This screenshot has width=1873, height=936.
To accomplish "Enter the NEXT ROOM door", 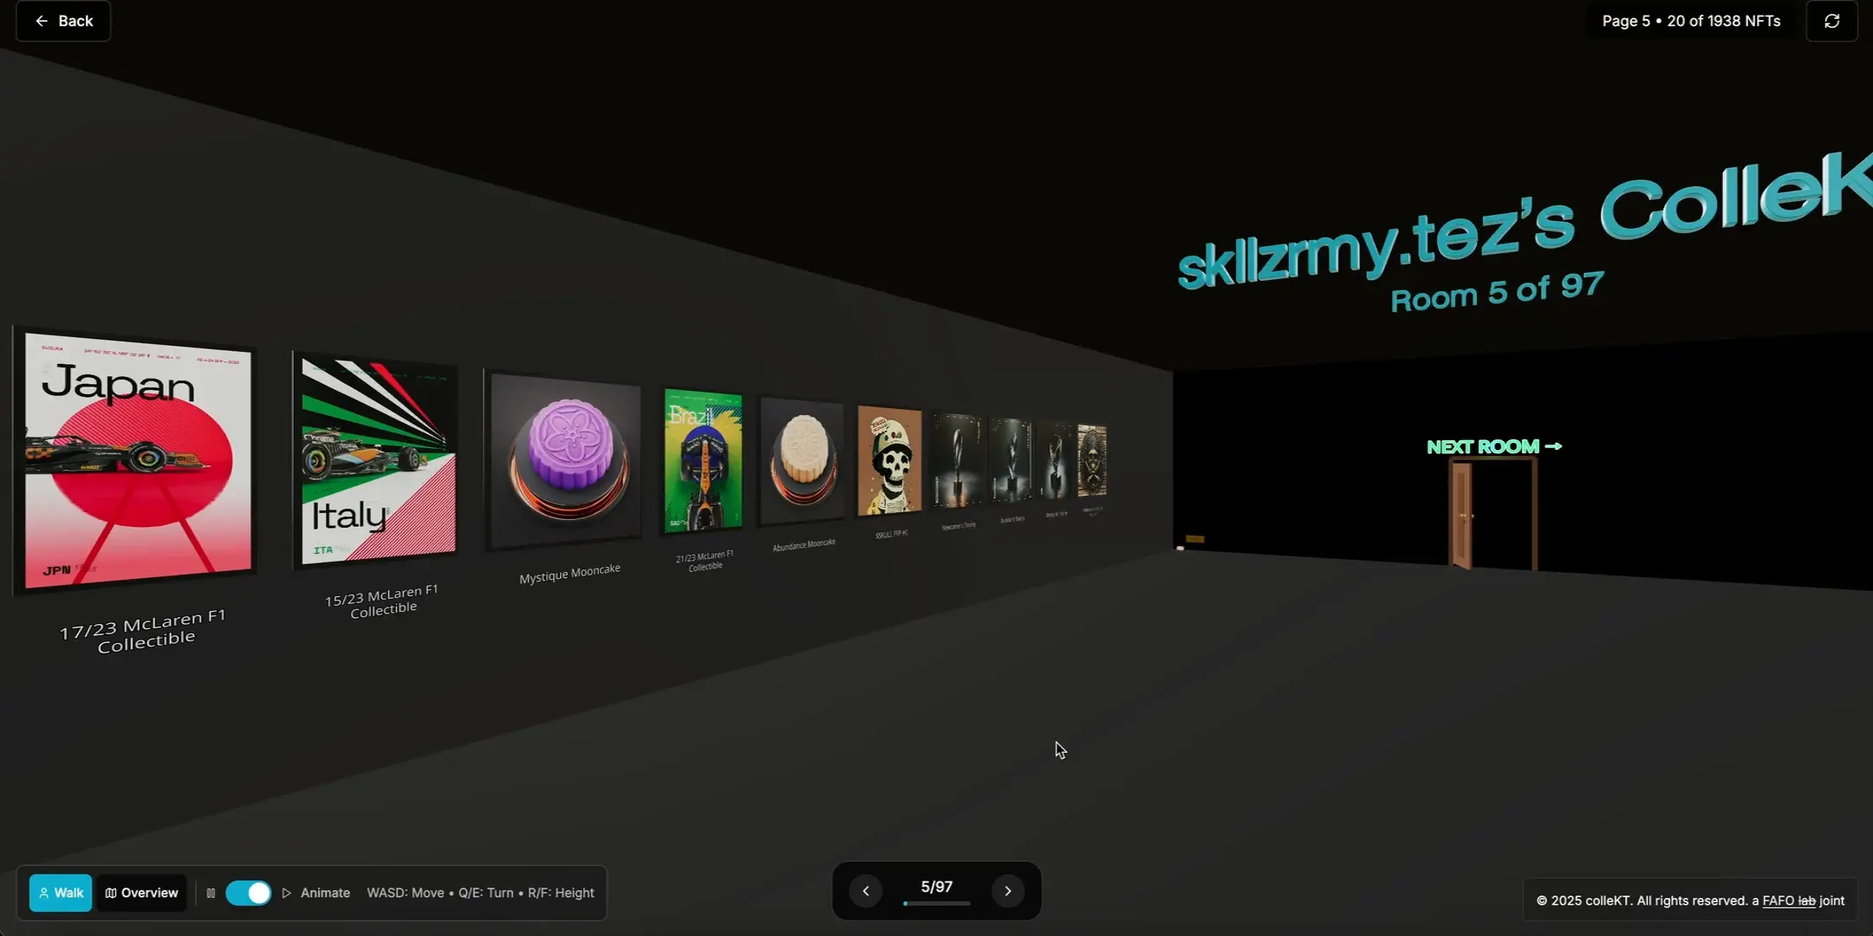I will pyautogui.click(x=1493, y=514).
